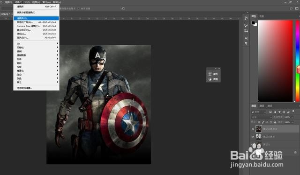
Task: Click lock all padlock icon
Action: click(275, 122)
